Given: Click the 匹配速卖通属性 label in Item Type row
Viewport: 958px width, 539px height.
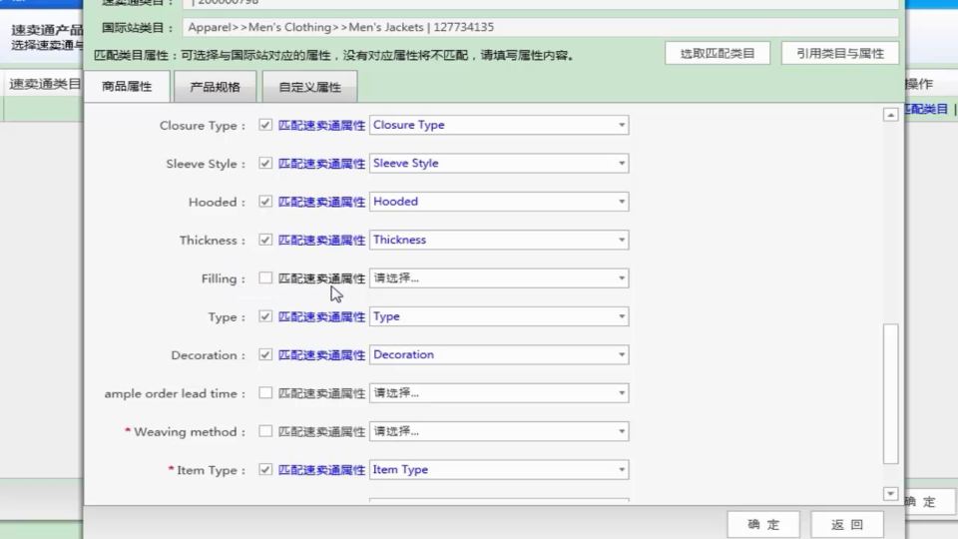Looking at the screenshot, I should pyautogui.click(x=321, y=469).
